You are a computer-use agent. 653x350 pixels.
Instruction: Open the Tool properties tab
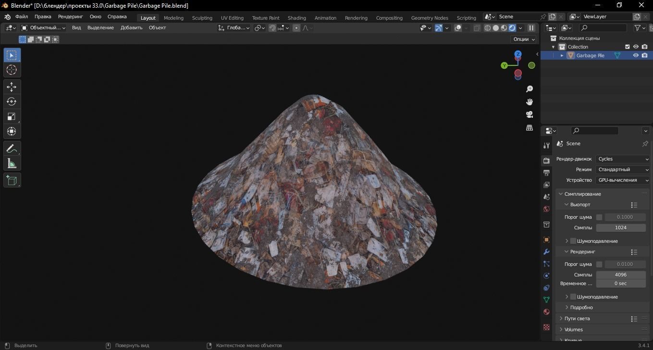[546, 145]
